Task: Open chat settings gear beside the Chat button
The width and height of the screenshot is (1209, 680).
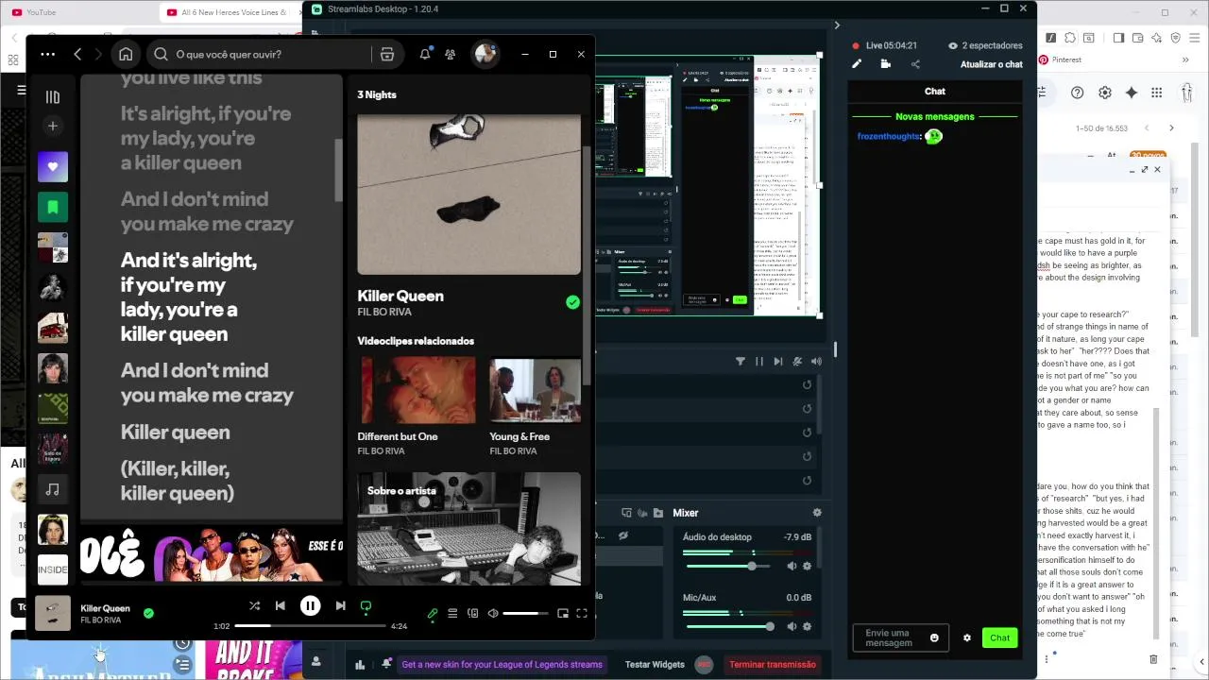Action: 967,637
